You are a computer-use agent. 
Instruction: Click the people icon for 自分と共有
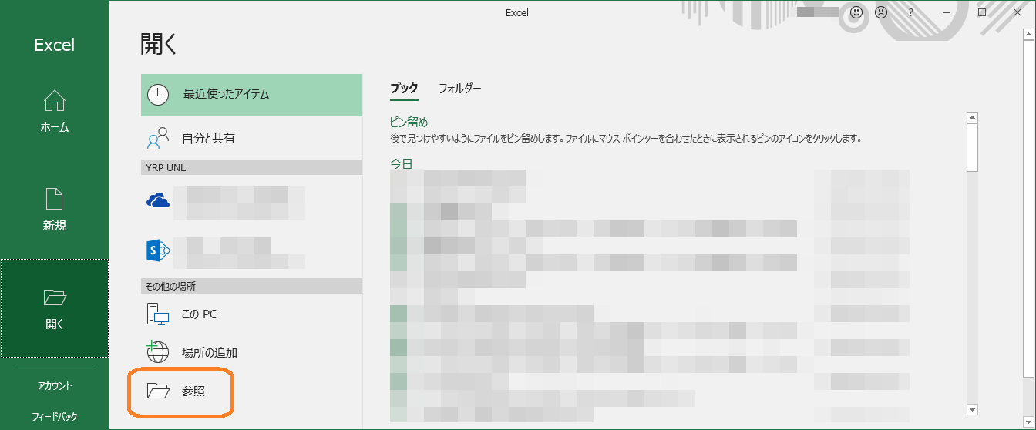tap(158, 138)
